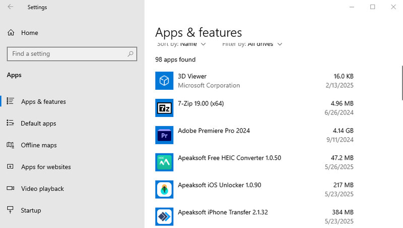This screenshot has height=228, width=403.
Task: Open Offline maps section
Action: [39, 145]
